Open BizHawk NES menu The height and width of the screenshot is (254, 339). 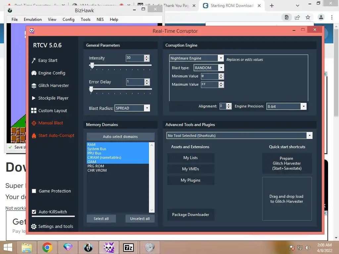pyautogui.click(x=100, y=20)
